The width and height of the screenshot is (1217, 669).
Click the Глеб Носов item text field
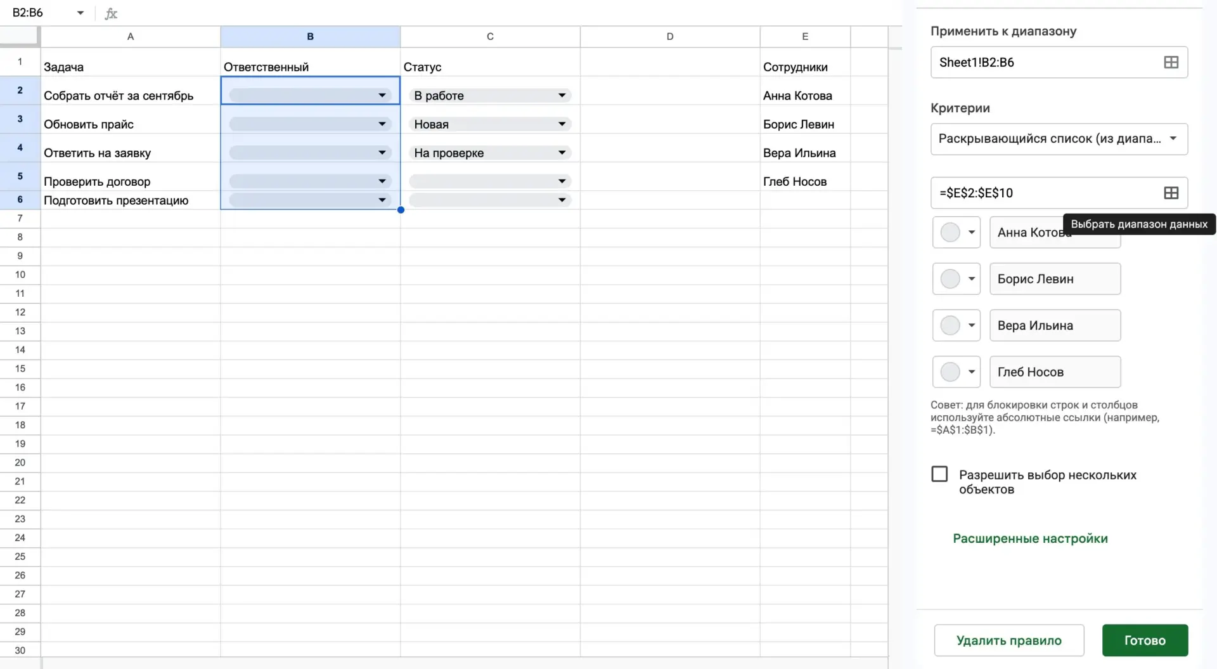coord(1055,372)
